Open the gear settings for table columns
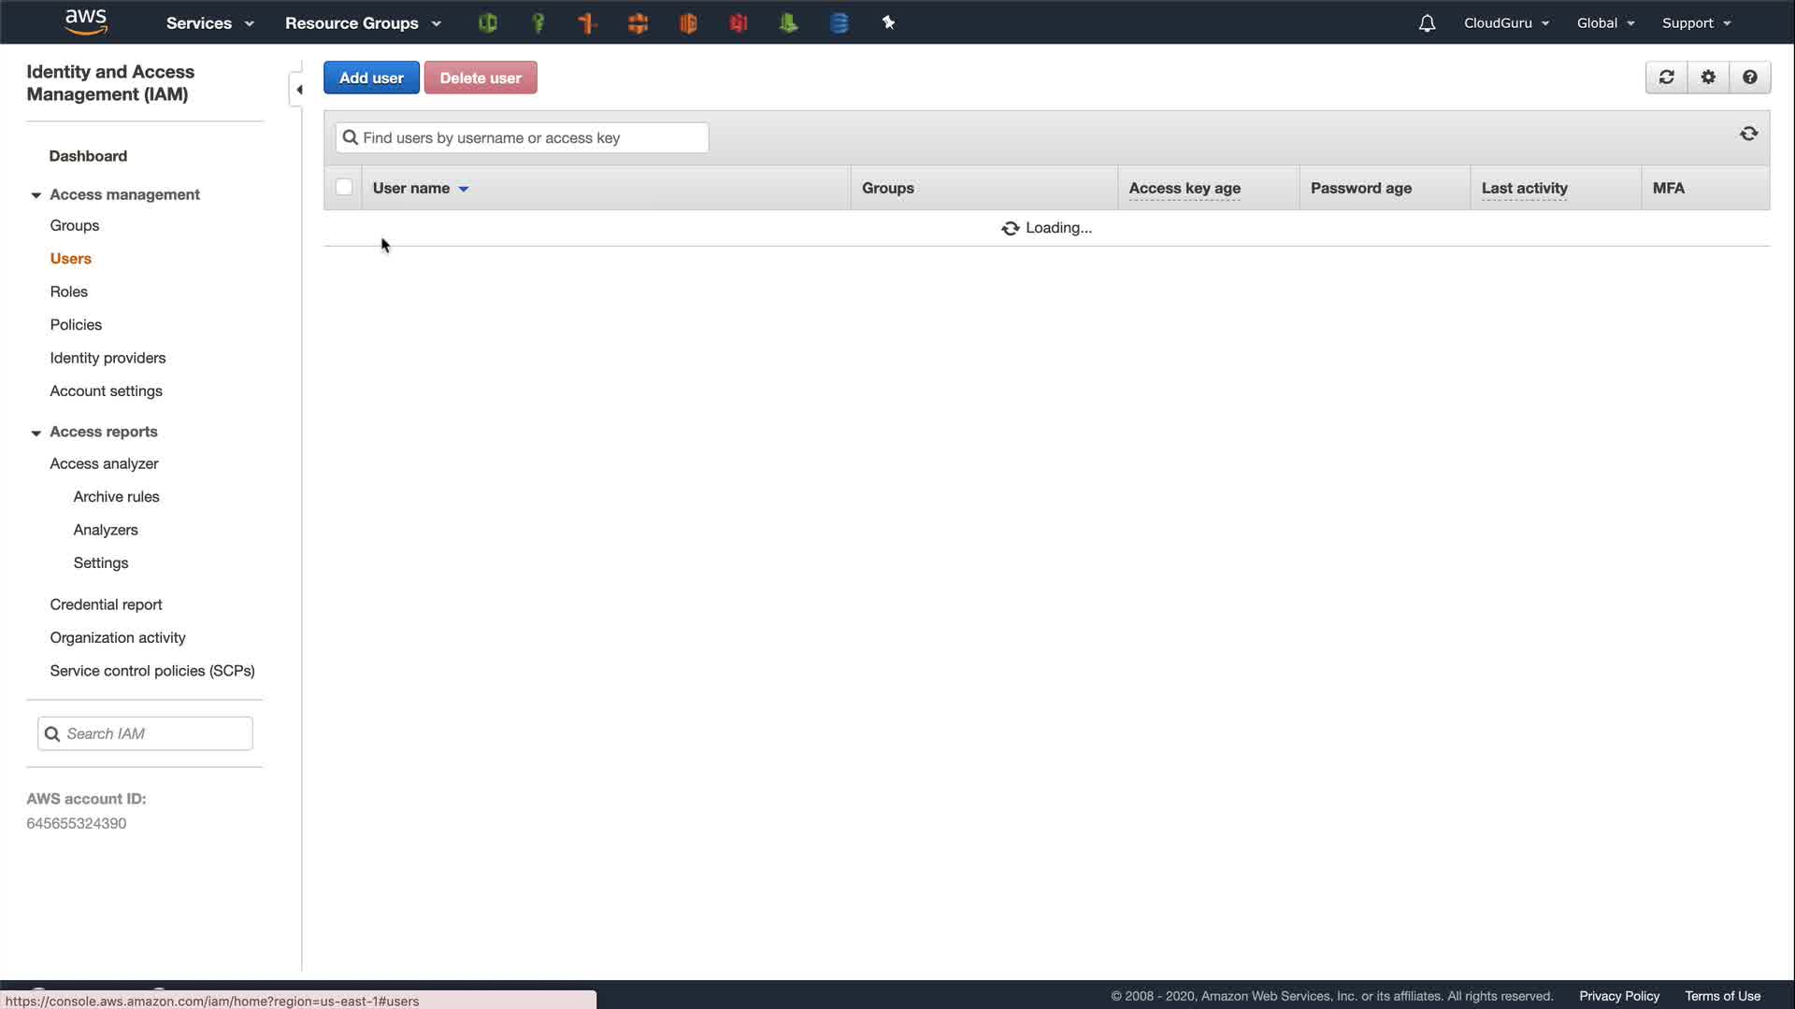The image size is (1795, 1009). (1708, 78)
